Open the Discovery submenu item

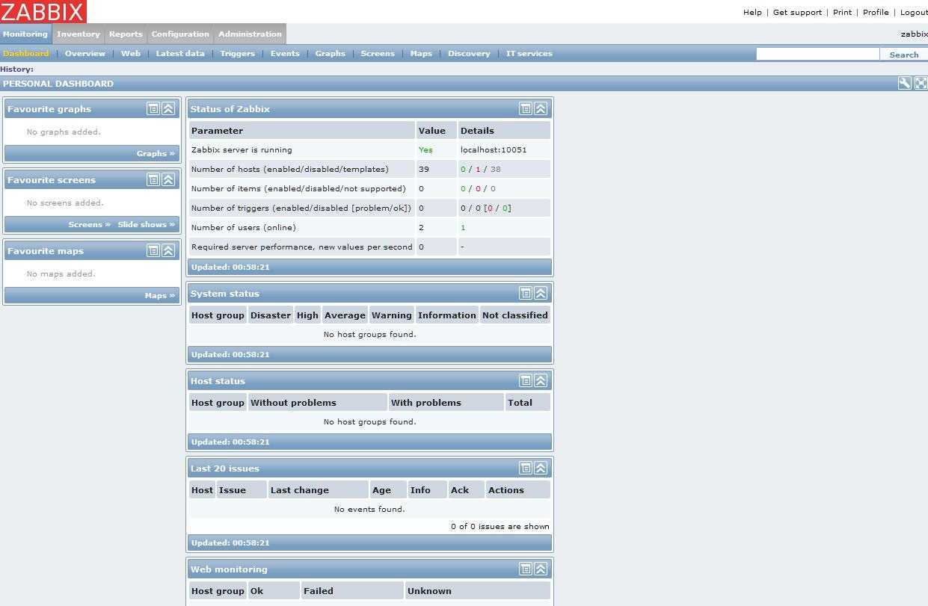469,53
